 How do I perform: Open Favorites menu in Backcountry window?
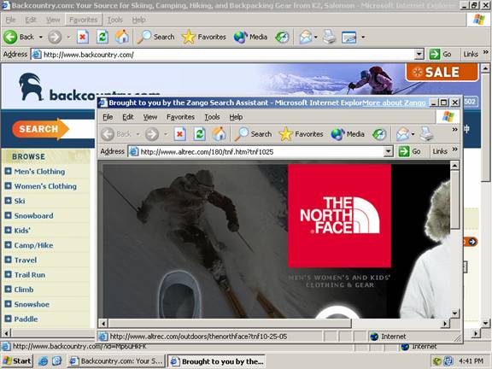84,20
